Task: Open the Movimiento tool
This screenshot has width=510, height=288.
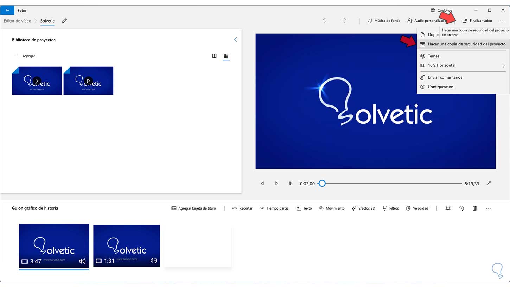Action: coord(332,209)
